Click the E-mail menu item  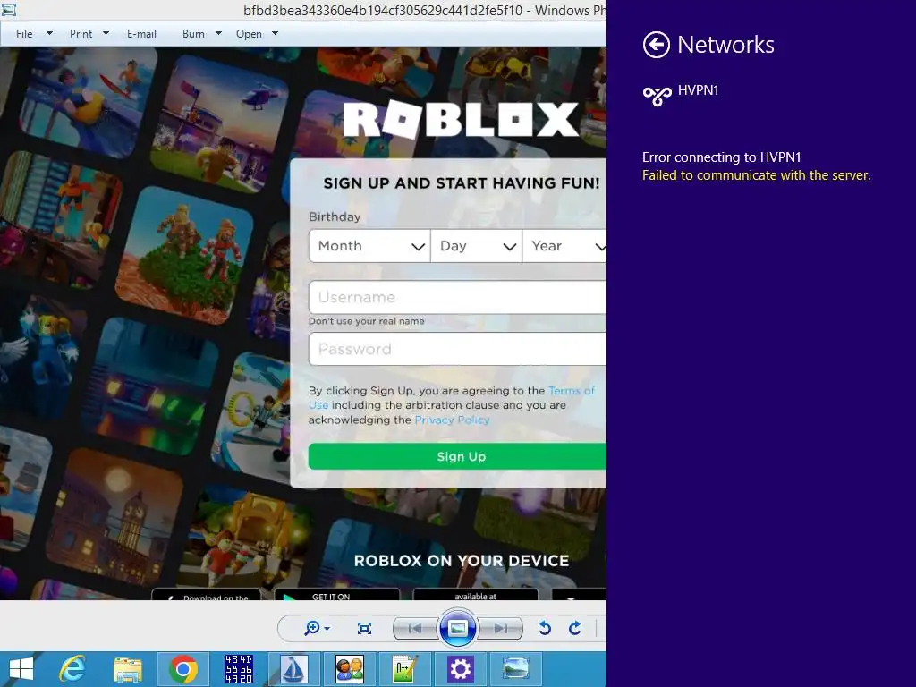coord(141,34)
